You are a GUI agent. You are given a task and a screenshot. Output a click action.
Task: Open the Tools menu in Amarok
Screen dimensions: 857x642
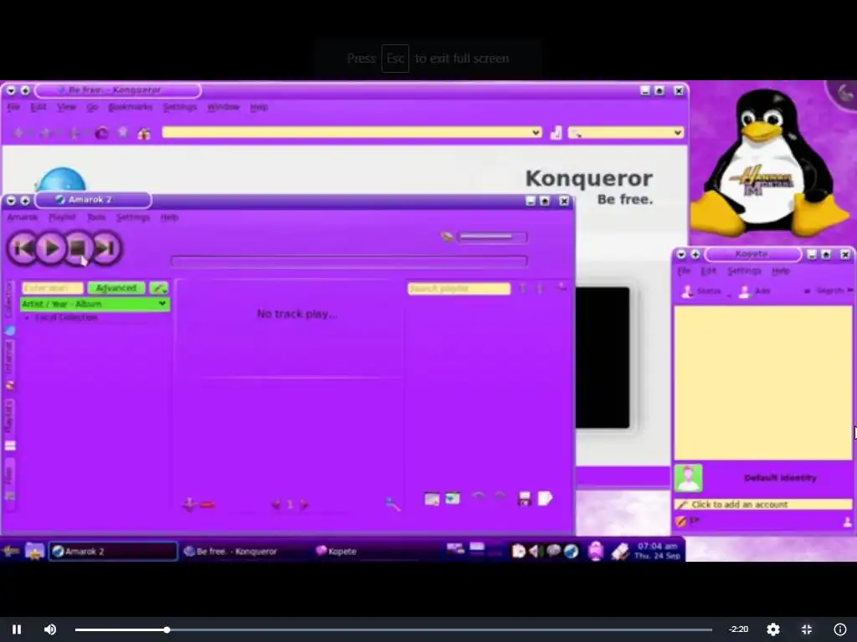[x=96, y=217]
